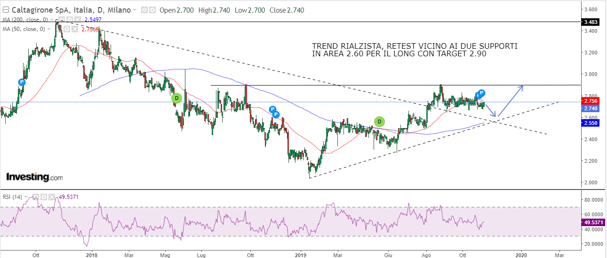Toggle visibility of the MA 50 indicator
This screenshot has height=258, width=607.
(59, 29)
